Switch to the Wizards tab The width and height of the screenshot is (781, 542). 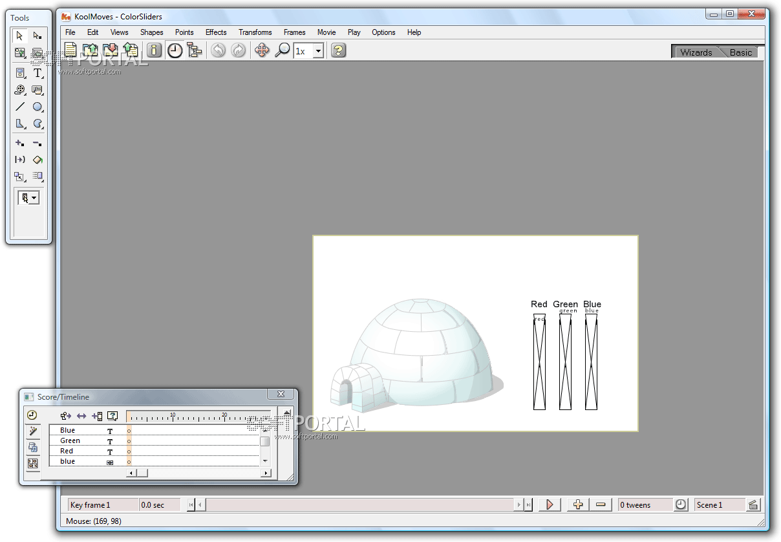(696, 52)
